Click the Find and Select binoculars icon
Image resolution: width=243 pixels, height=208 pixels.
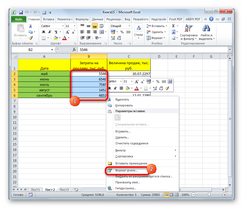[206, 29]
